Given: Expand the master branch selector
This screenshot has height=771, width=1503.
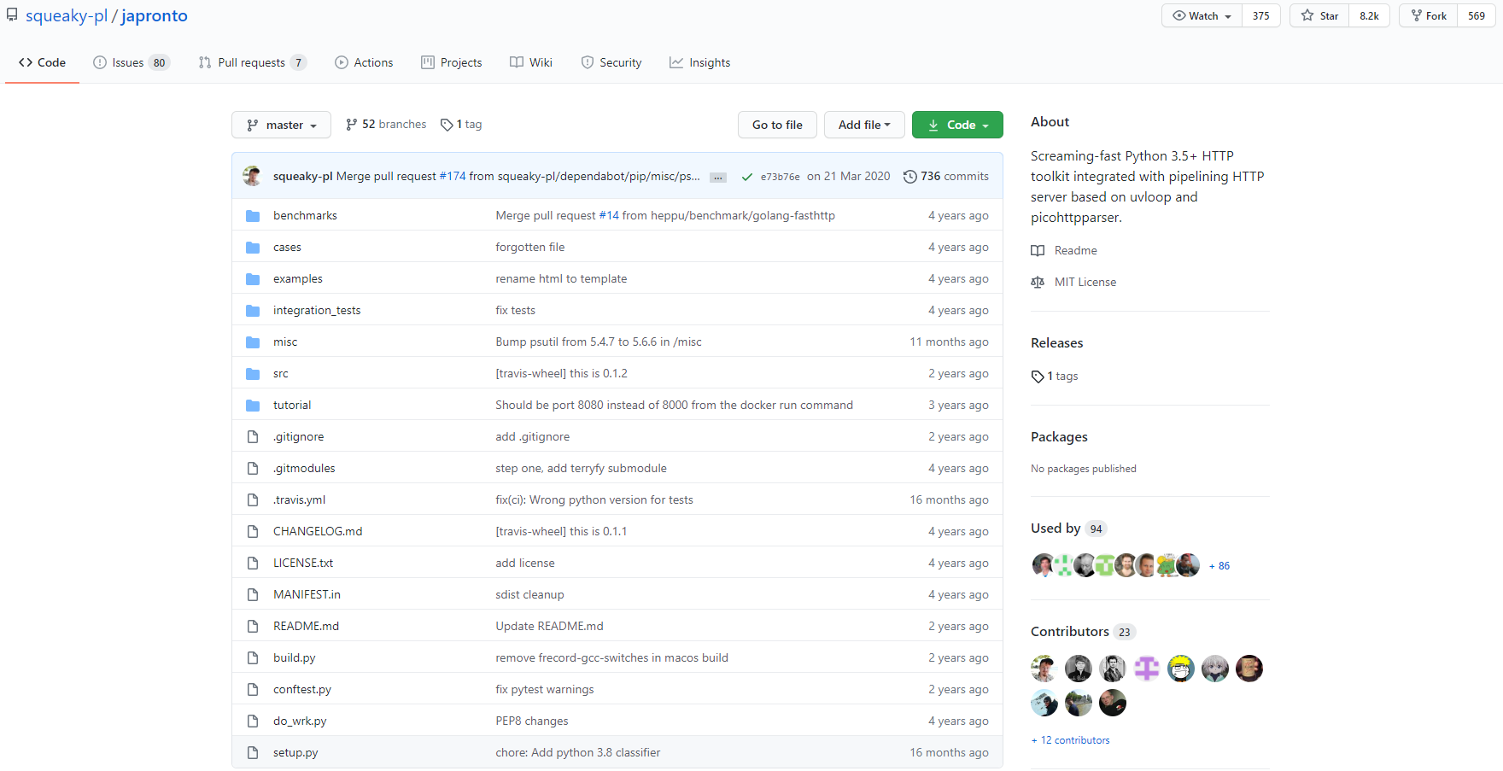Looking at the screenshot, I should coord(281,125).
